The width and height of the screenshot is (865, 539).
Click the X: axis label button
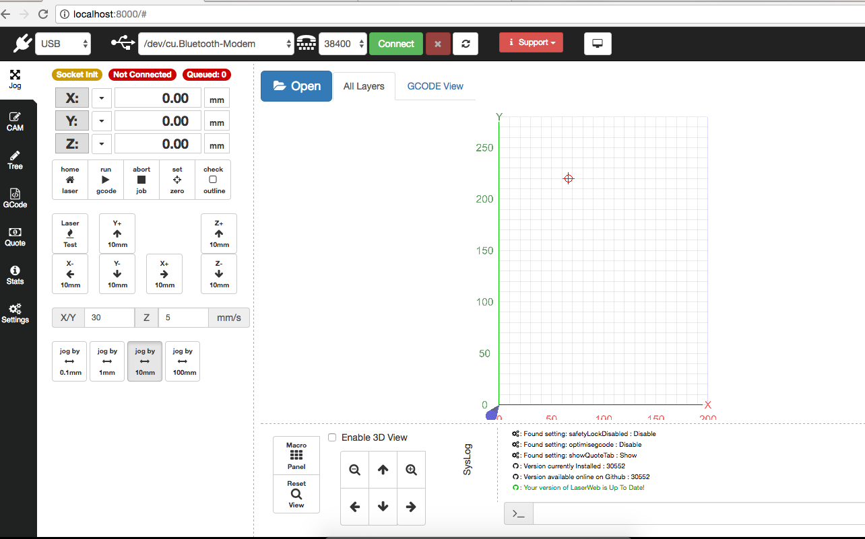(x=71, y=98)
